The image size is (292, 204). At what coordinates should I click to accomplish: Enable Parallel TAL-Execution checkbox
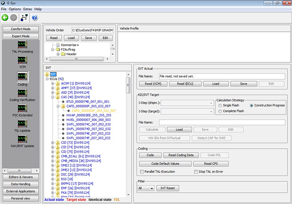(x=141, y=172)
